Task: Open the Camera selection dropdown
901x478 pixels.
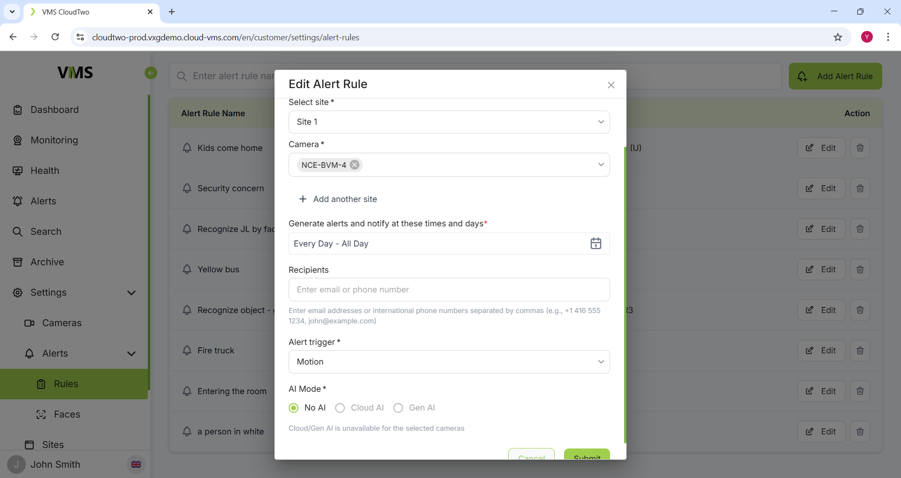Action: click(x=600, y=165)
